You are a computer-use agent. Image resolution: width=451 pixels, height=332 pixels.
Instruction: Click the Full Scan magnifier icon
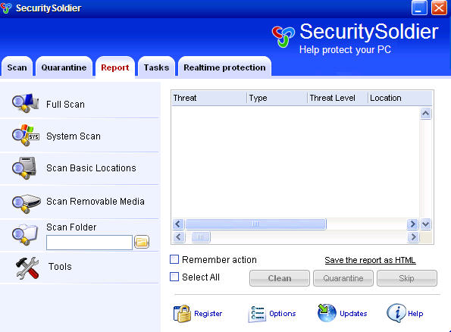(x=25, y=103)
